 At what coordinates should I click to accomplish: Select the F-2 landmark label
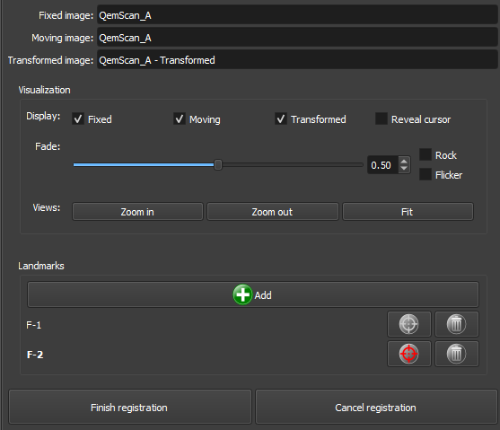click(35, 355)
